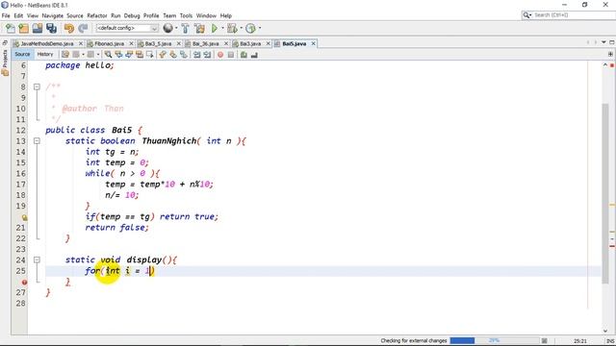
Task: Click the Find Next Occurrence icon
Action: pos(129,55)
